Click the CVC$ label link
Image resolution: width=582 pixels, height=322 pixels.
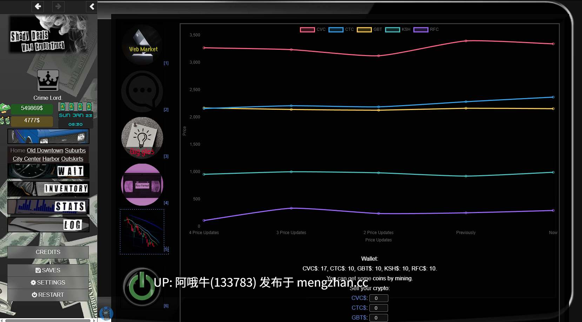360,298
